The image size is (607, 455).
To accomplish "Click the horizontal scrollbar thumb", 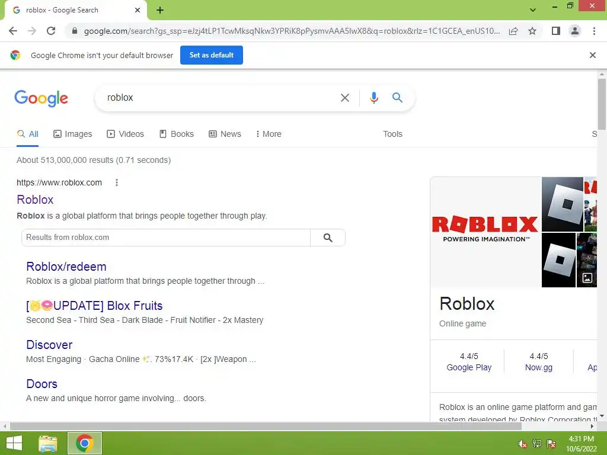I will pyautogui.click(x=266, y=427).
